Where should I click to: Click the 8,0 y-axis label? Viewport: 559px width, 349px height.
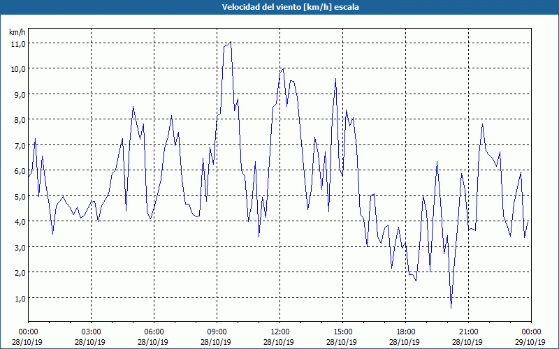20,119
